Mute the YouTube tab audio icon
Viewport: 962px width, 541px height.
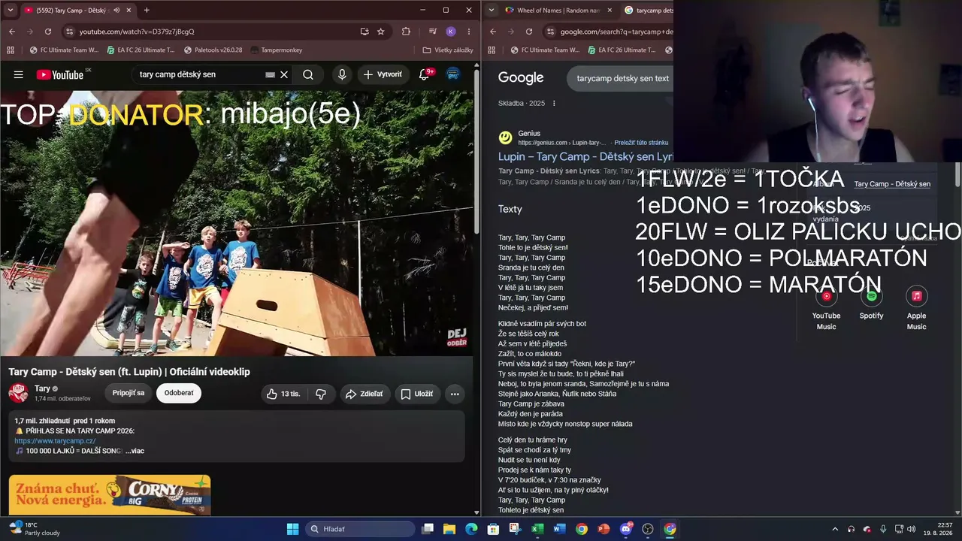(116, 11)
